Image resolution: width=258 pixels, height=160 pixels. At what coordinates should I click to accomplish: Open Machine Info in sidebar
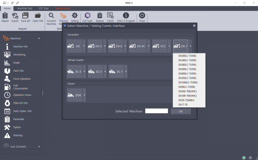(x=20, y=47)
